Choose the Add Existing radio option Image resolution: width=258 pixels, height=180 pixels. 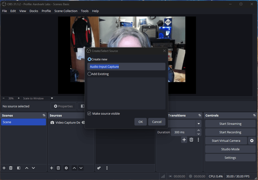[89, 74]
